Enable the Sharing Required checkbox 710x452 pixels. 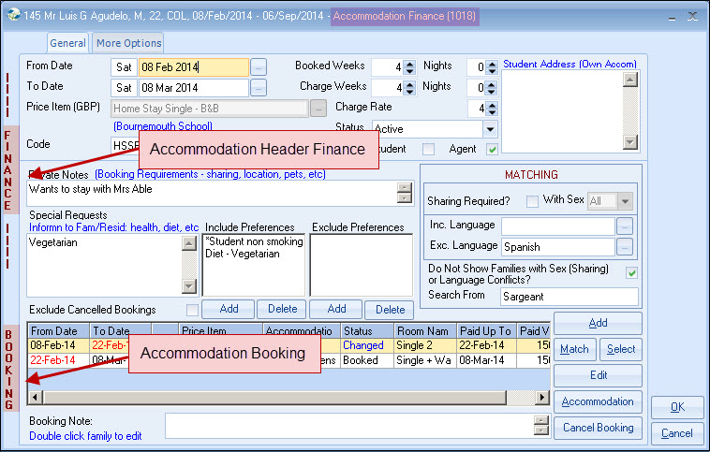coord(532,201)
